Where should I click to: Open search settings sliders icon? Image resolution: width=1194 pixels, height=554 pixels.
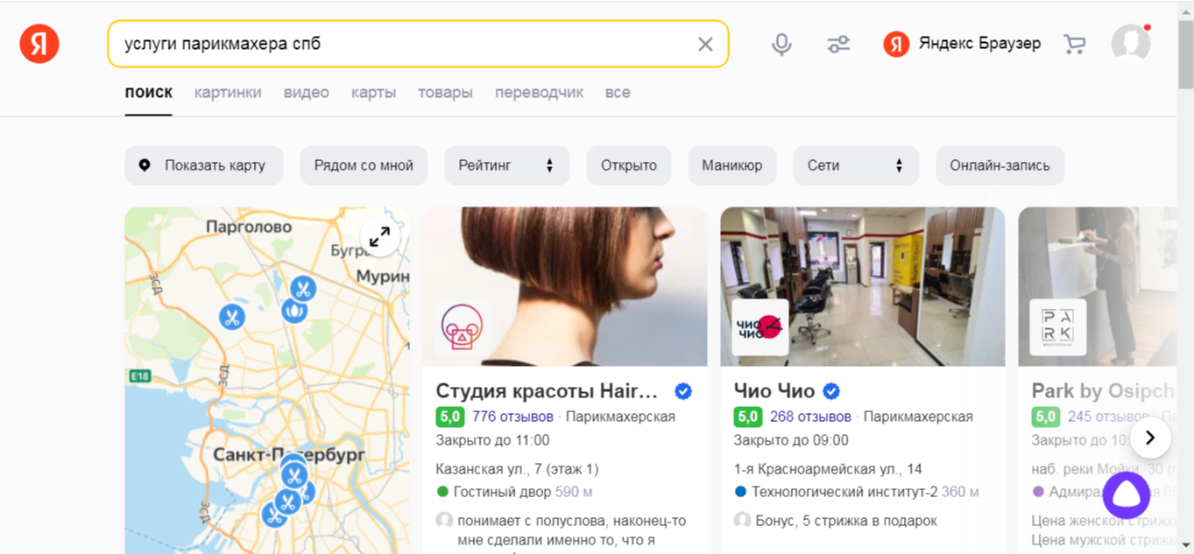pyautogui.click(x=838, y=44)
